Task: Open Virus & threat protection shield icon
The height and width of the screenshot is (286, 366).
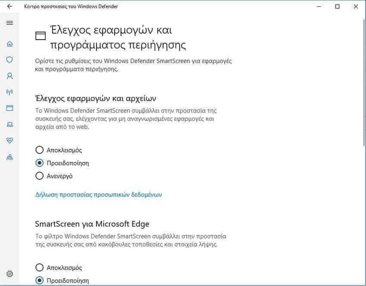Action: tap(9, 59)
